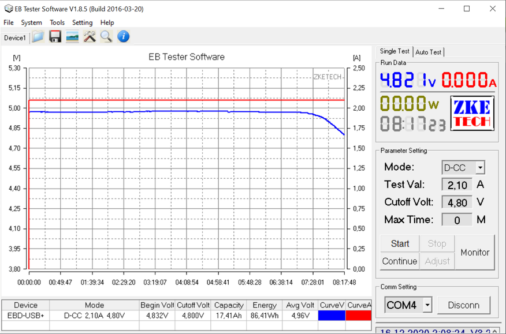The image size is (506, 334).
Task: Close the EB Tester window
Action: coord(493,9)
